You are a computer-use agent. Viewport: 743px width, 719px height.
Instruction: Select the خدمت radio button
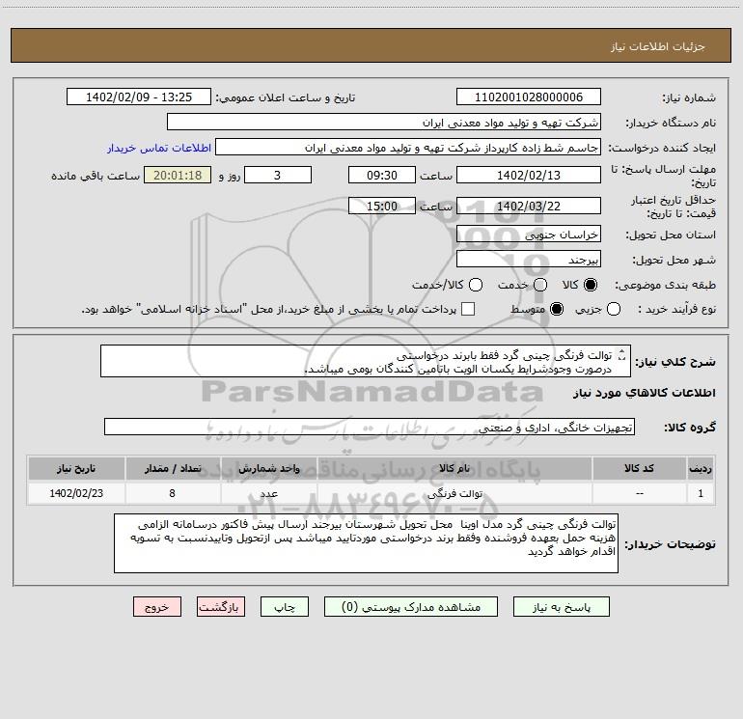(540, 285)
